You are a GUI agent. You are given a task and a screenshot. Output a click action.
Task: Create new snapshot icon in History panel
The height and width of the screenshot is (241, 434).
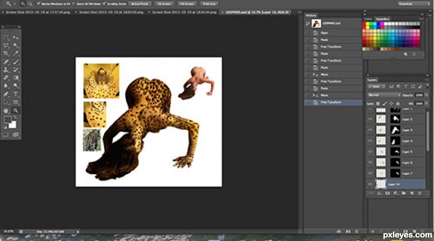click(x=348, y=231)
